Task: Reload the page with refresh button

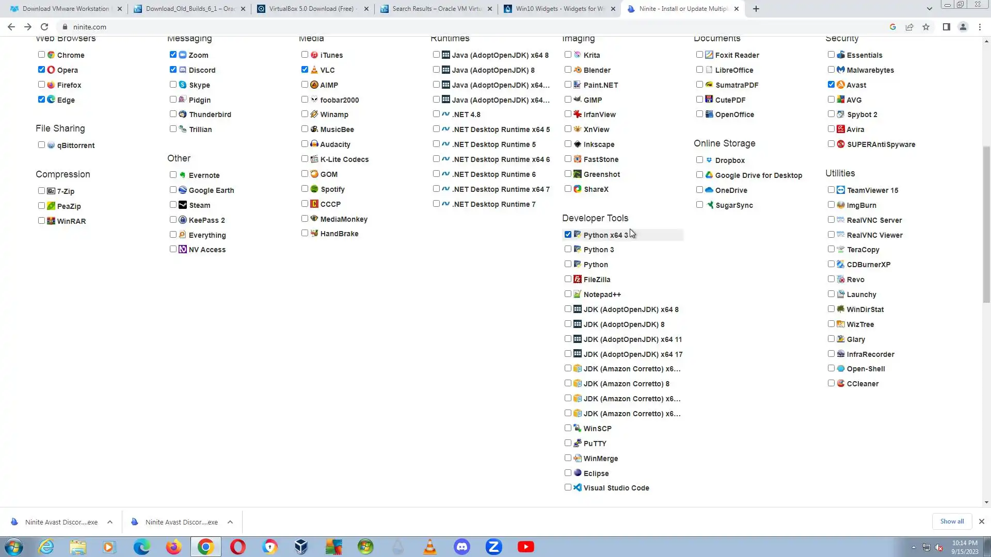Action: tap(44, 27)
